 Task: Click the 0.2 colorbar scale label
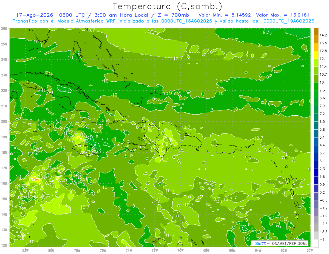click(x=322, y=192)
